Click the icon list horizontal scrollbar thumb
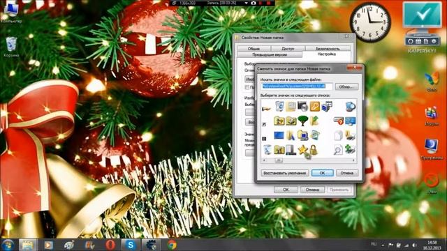The width and height of the screenshot is (447, 251). [279, 160]
